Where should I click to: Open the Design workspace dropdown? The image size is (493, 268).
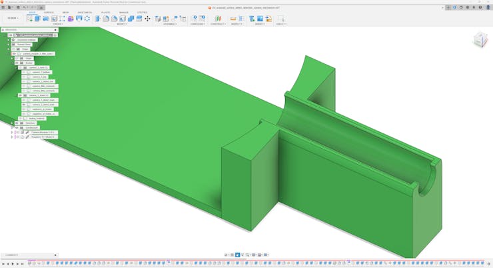tap(13, 19)
